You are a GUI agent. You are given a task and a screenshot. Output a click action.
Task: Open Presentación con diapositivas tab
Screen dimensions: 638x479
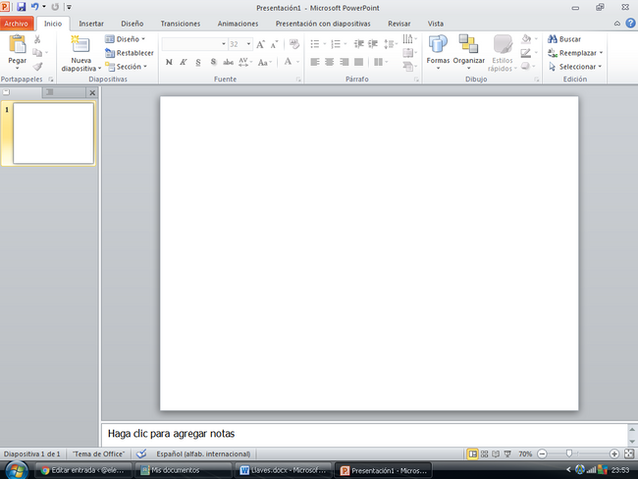pyautogui.click(x=323, y=24)
